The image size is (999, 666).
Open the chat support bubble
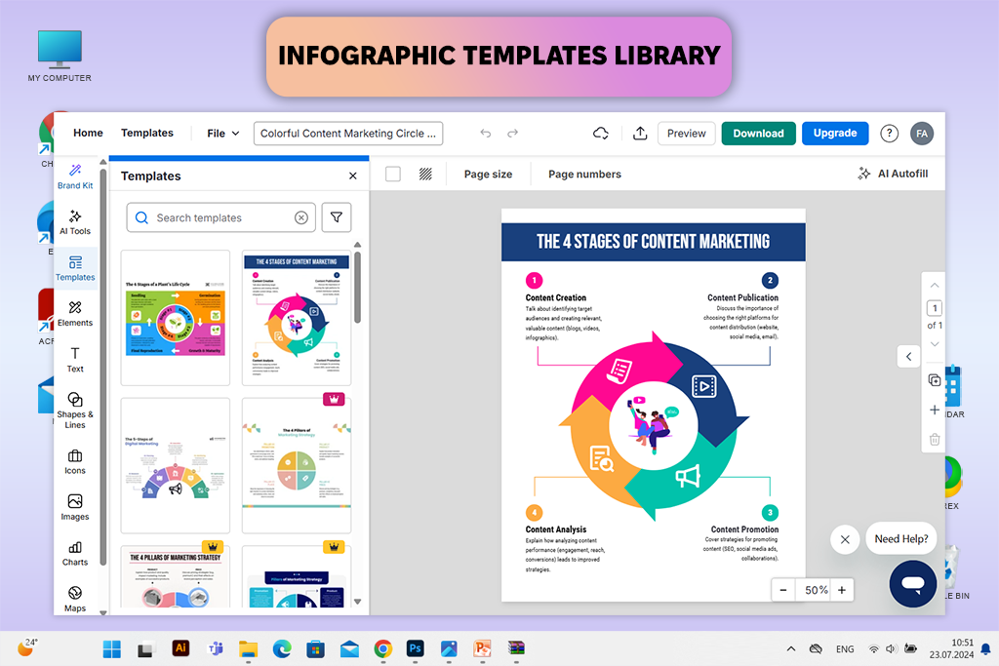(913, 583)
